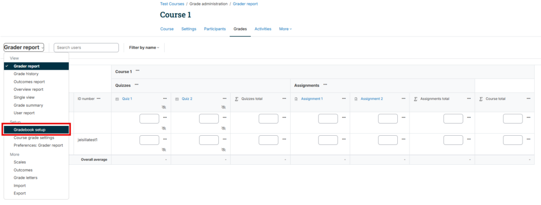Focus the Search users field
The image size is (541, 205).
tap(86, 48)
